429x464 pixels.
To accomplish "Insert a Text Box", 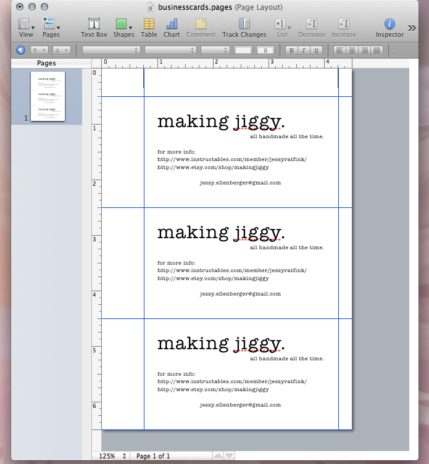I will click(x=94, y=28).
